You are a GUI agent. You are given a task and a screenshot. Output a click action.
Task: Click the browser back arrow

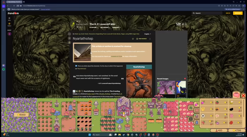click(8, 6)
